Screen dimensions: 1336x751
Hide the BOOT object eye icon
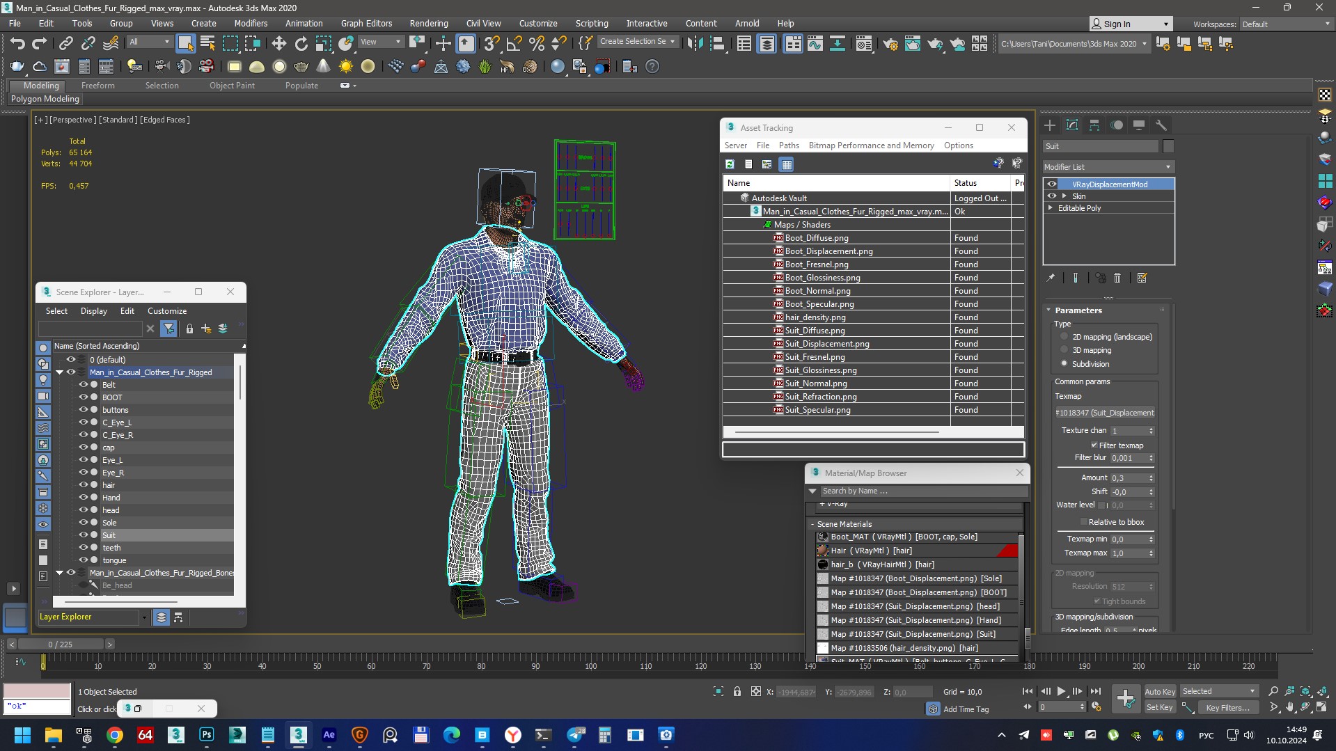83,397
